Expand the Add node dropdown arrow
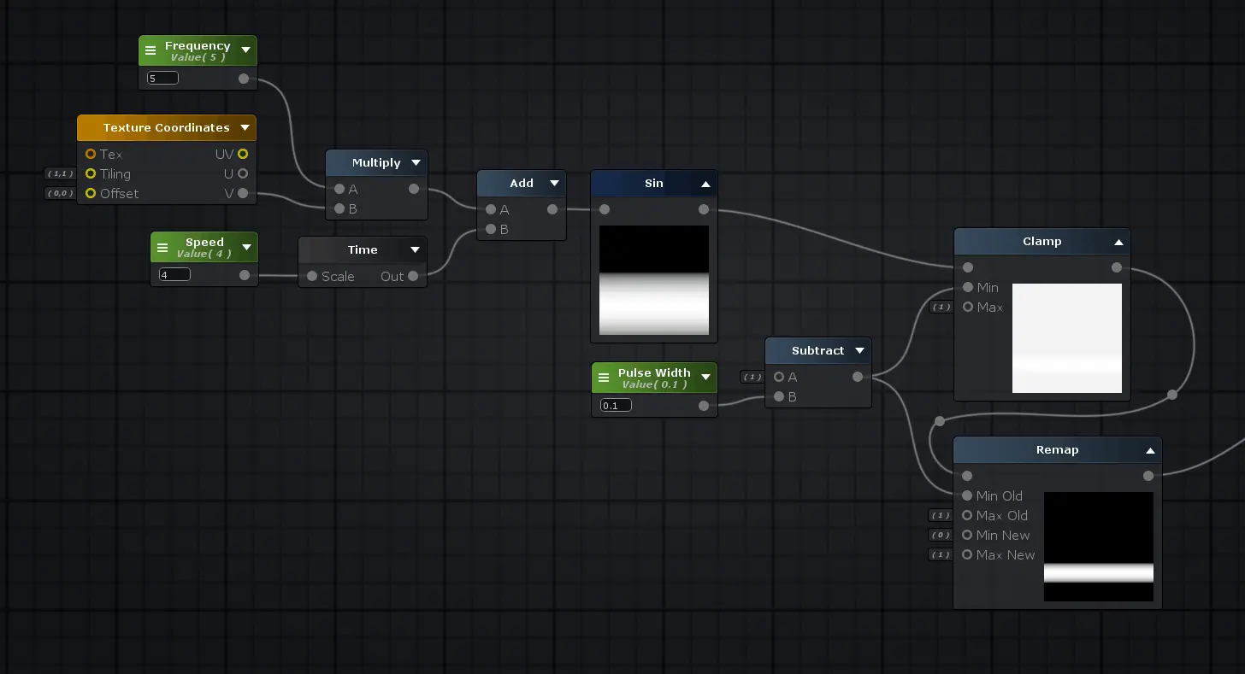Viewport: 1245px width, 674px height. [554, 184]
